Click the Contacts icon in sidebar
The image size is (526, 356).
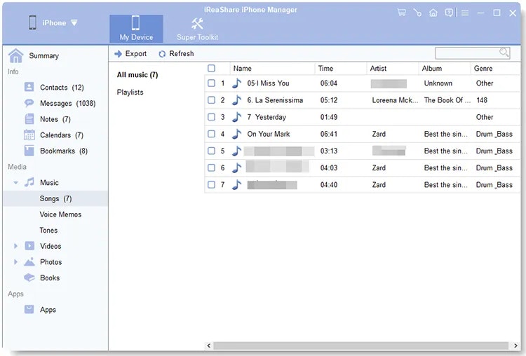pos(29,87)
